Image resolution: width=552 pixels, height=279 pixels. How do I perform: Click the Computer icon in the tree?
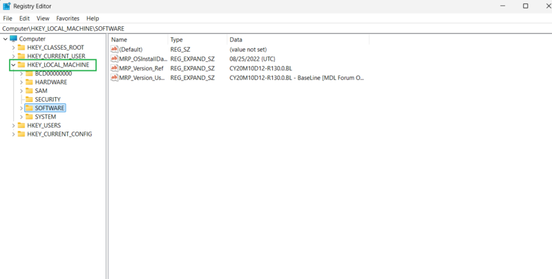[13, 39]
